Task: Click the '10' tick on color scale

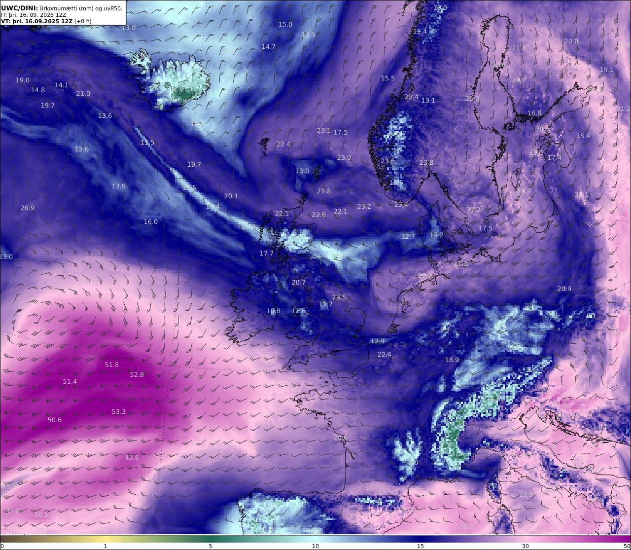Action: point(315,546)
